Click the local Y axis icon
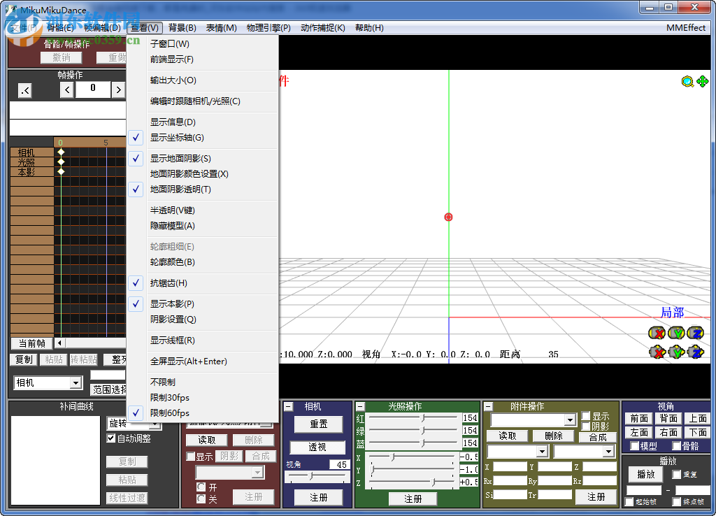 pos(676,334)
